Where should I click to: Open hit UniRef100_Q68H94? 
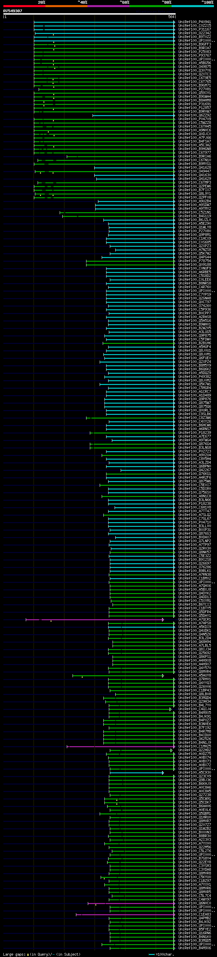point(194,642)
